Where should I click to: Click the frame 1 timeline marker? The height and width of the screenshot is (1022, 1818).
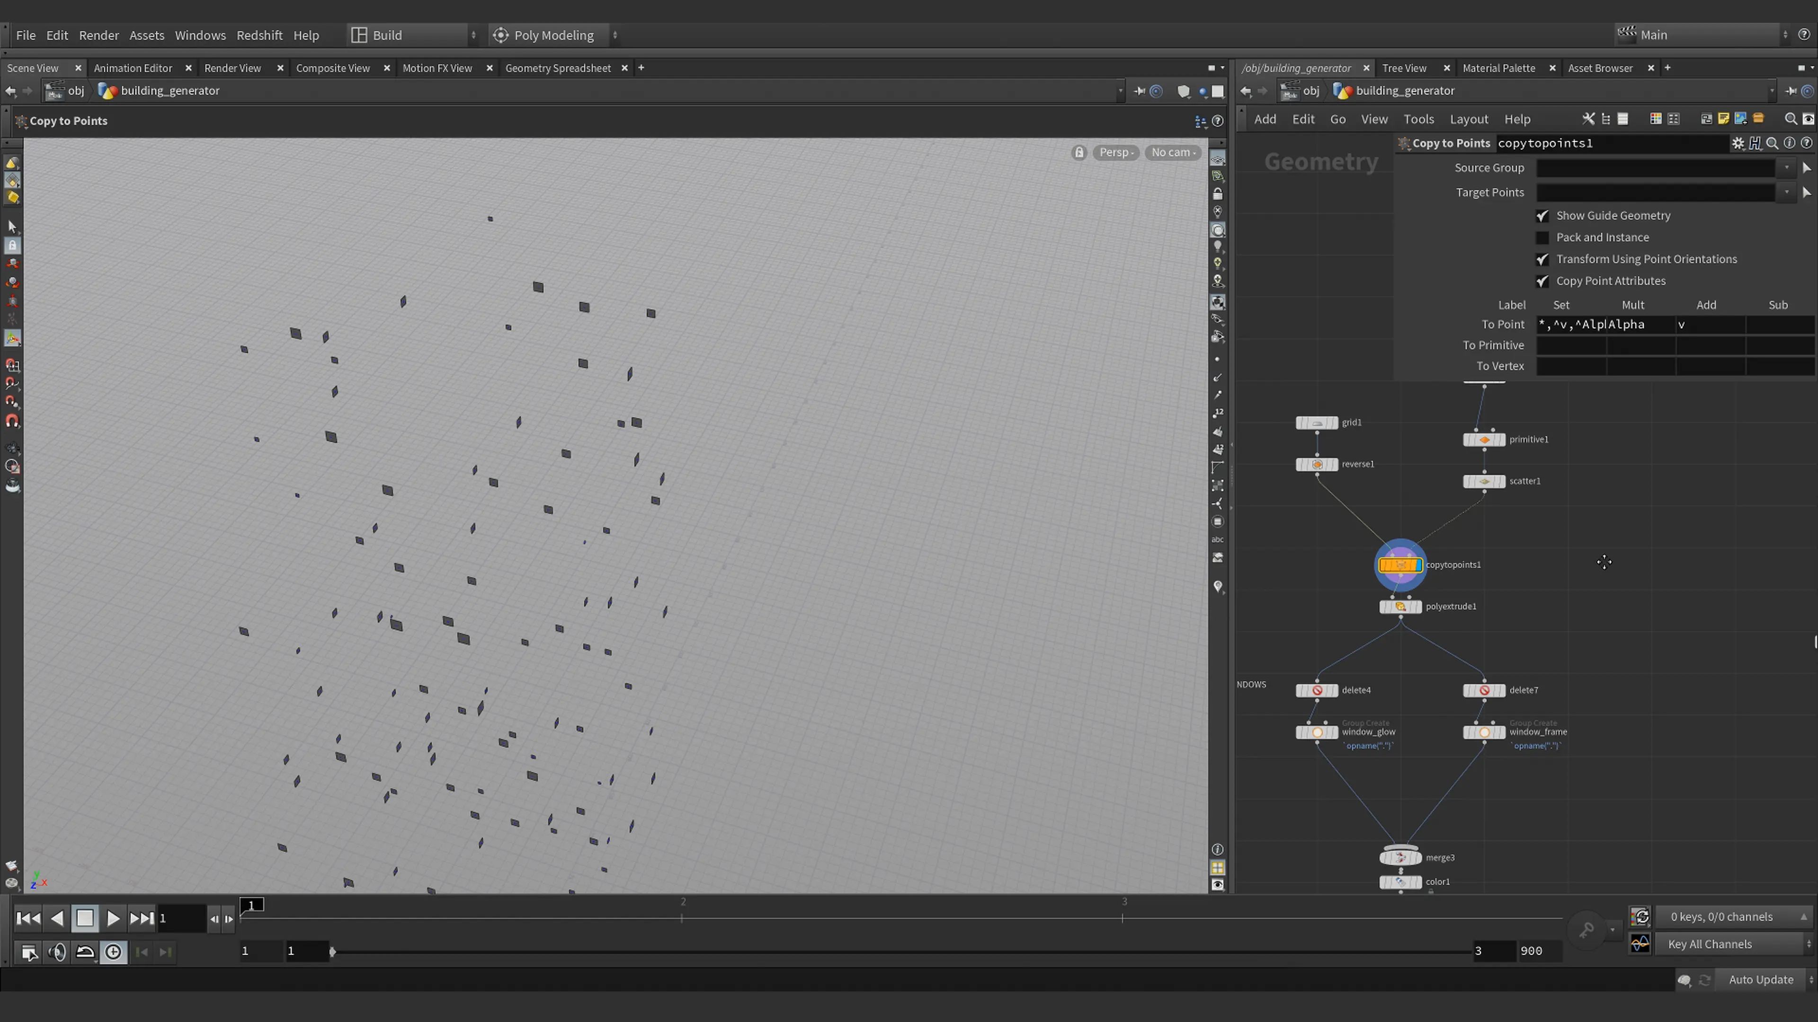click(x=252, y=906)
